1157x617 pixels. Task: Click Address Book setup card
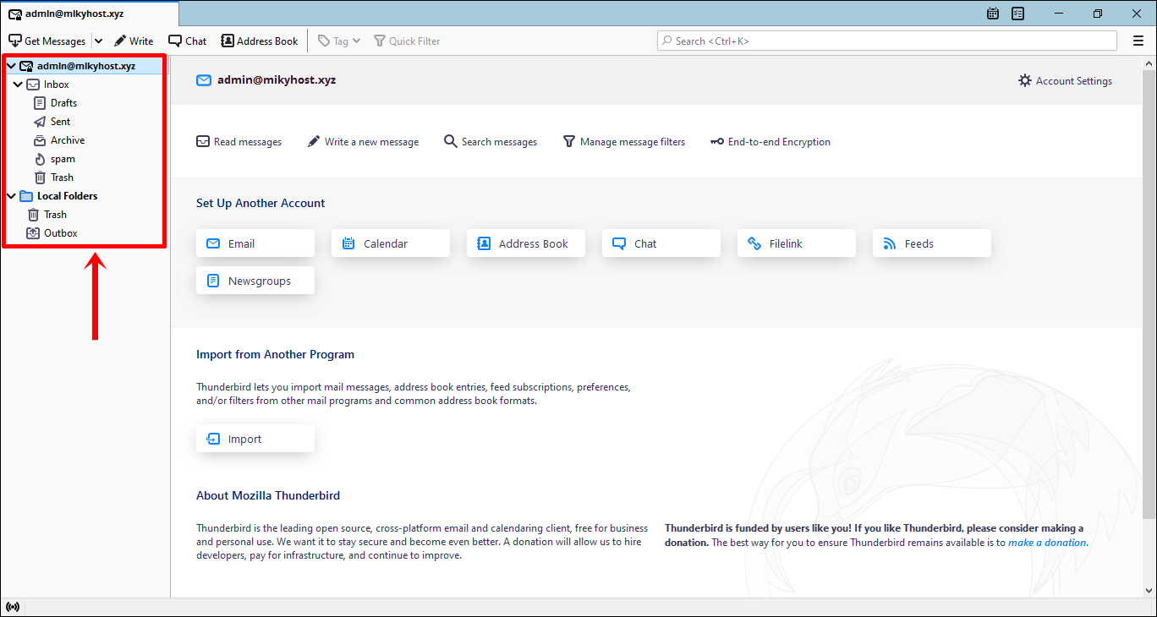click(526, 243)
